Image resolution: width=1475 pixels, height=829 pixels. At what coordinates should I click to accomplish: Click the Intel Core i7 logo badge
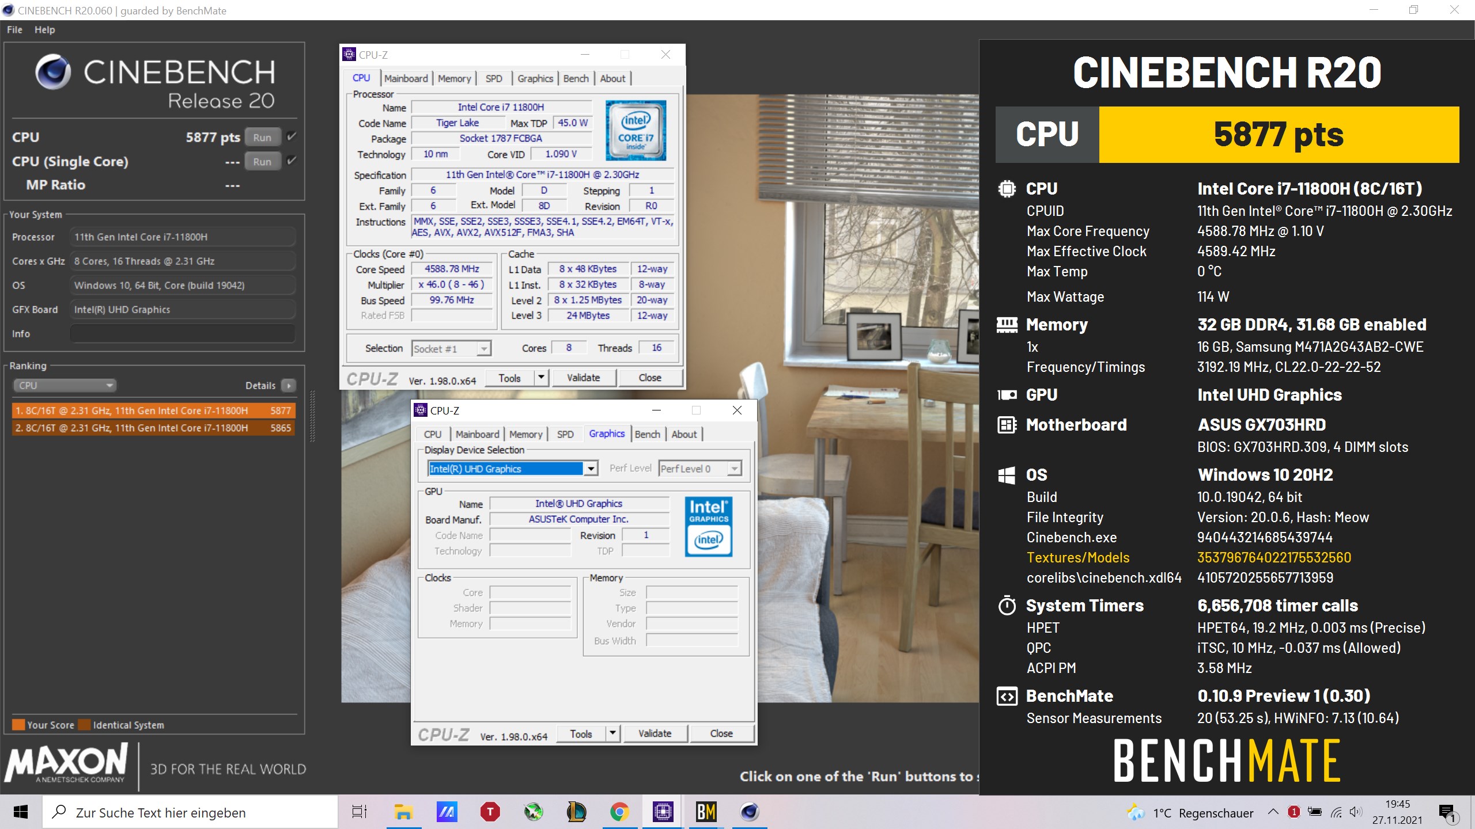(x=636, y=130)
